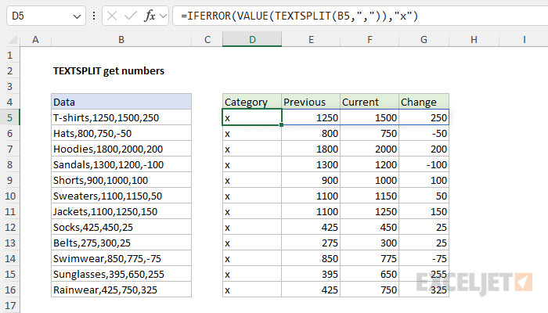Viewport: 548px width, 313px height.
Task: Click the cancel (X) formula entry icon
Action: (112, 16)
